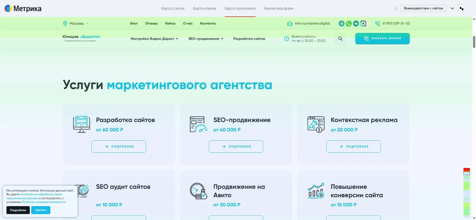This screenshot has width=476, height=220.
Task: Click Подробнее in the cookie banner
Action: [18, 210]
